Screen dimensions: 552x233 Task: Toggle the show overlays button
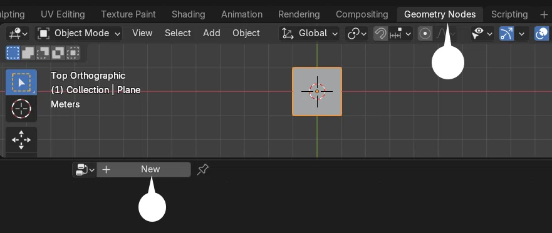coord(541,34)
